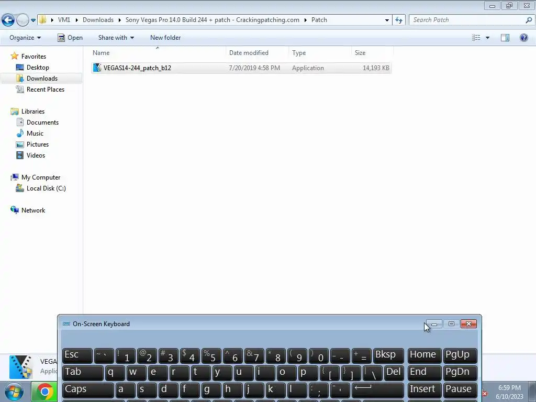This screenshot has width=536, height=402.
Task: Sort files by the Size column
Action: pos(372,53)
